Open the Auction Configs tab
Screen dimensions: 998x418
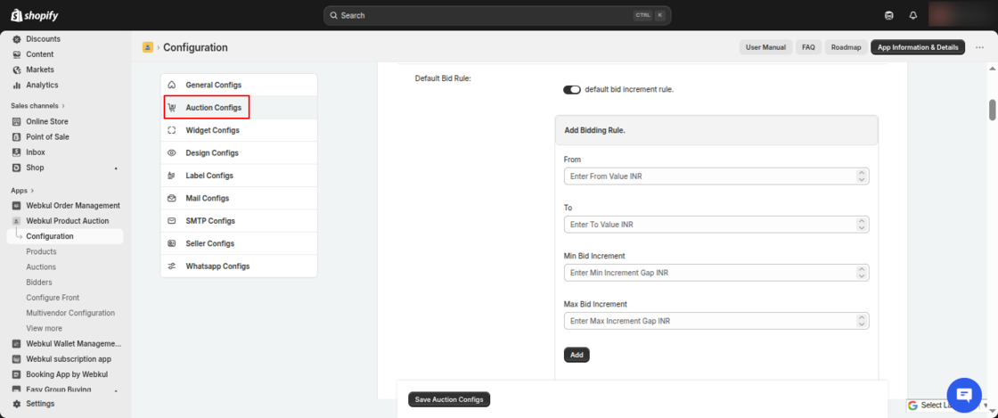(x=239, y=108)
